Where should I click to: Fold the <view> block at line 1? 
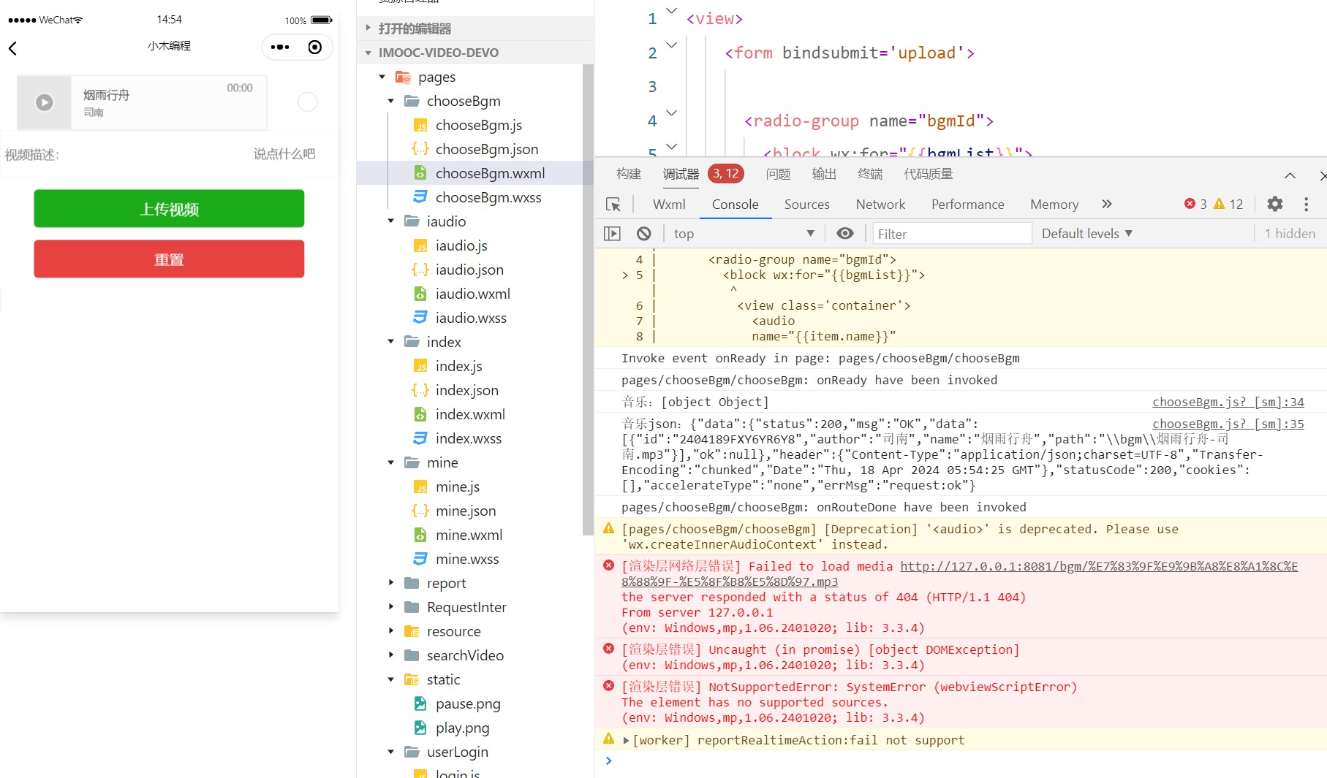tap(671, 11)
